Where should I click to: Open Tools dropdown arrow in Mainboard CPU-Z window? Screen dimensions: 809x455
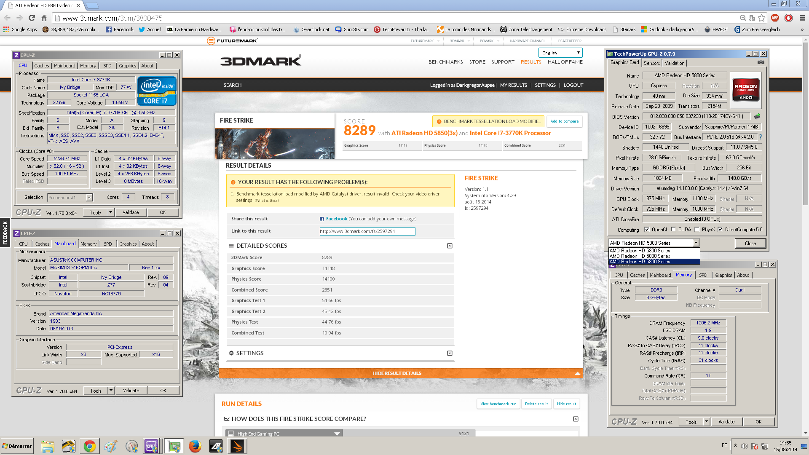[111, 391]
